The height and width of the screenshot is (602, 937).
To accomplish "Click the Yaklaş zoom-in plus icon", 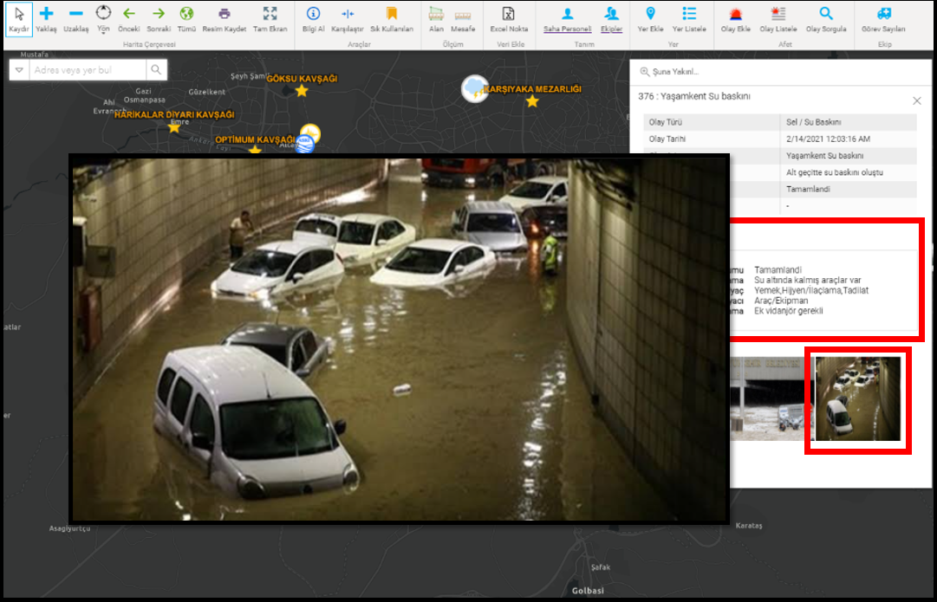I will [47, 15].
